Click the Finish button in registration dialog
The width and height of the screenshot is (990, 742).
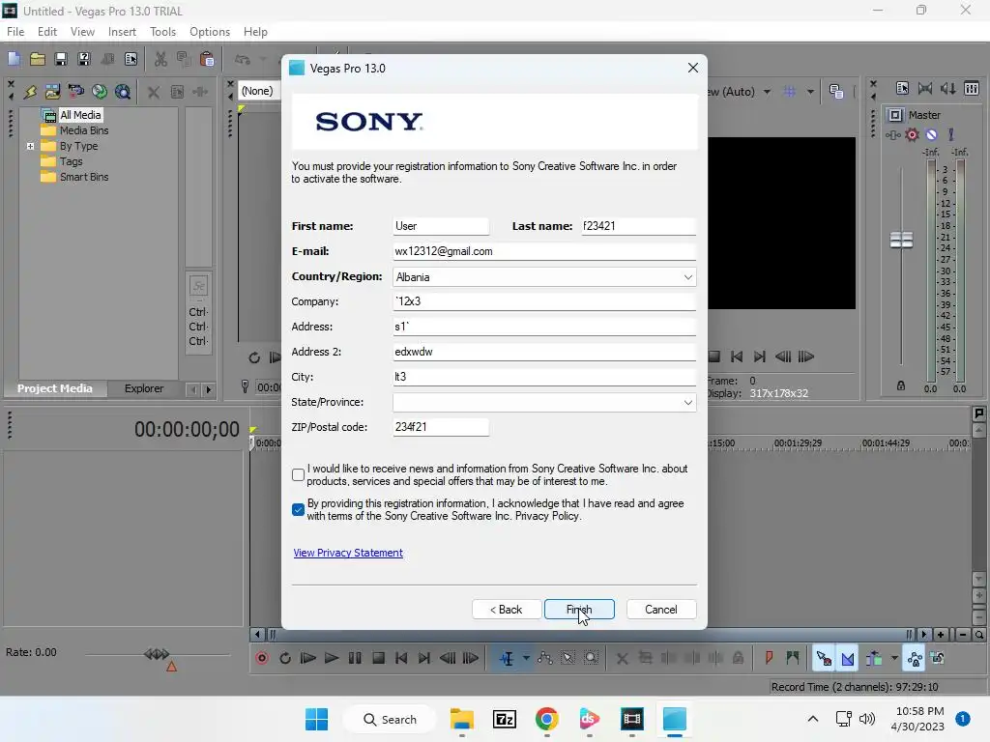click(x=579, y=610)
